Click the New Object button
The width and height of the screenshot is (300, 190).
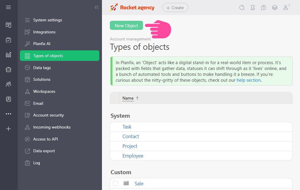coord(126,25)
